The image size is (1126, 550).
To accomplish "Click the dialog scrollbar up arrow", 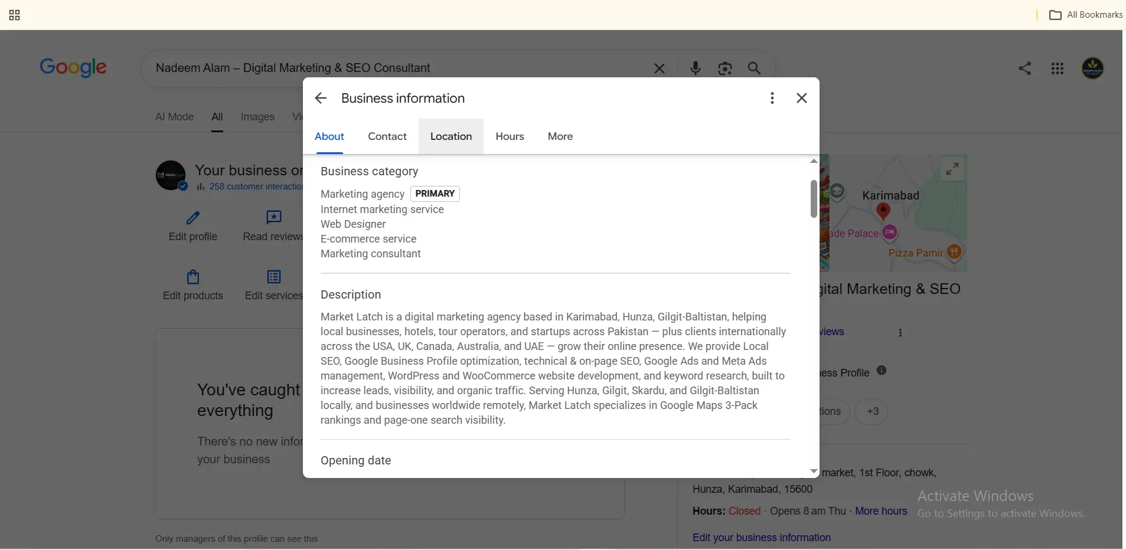I will tap(814, 161).
